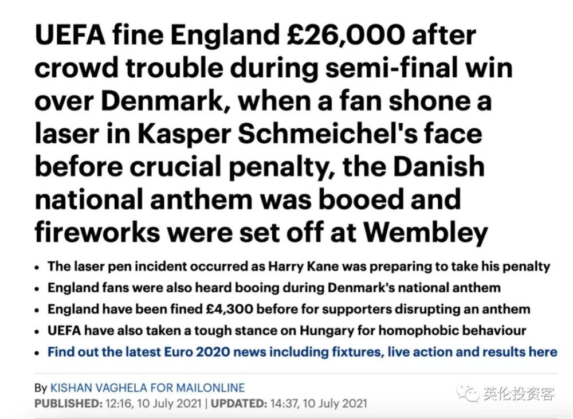This screenshot has height=419, width=573.
Task: Click the word UEFA starting the headline
Action: [x=70, y=35]
